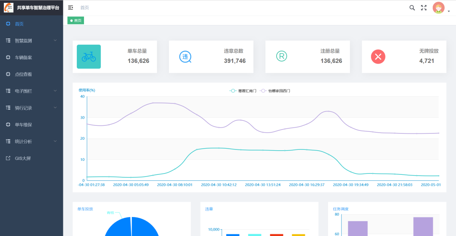Click the x-axis label 2020-04-30 21:58:03
Screen dimensions: 456x236
point(395,184)
